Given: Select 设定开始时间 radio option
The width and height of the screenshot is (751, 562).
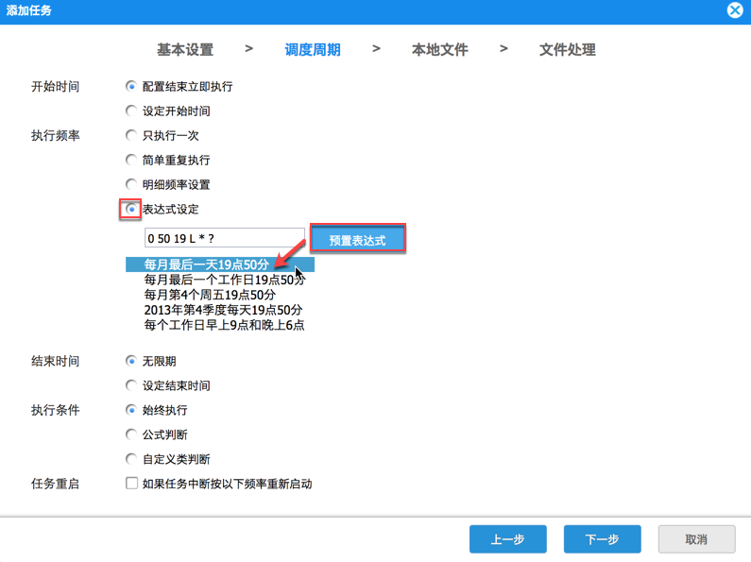Looking at the screenshot, I should coord(130,111).
